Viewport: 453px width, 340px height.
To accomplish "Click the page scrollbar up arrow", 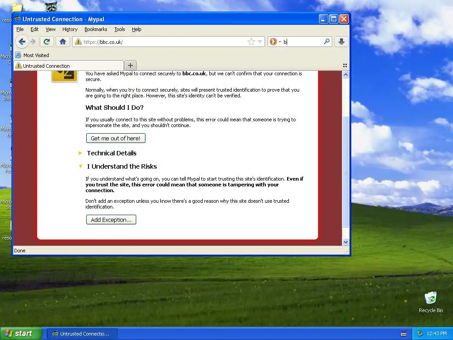I will (346, 75).
